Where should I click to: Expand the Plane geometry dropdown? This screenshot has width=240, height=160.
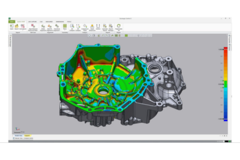[65, 30]
